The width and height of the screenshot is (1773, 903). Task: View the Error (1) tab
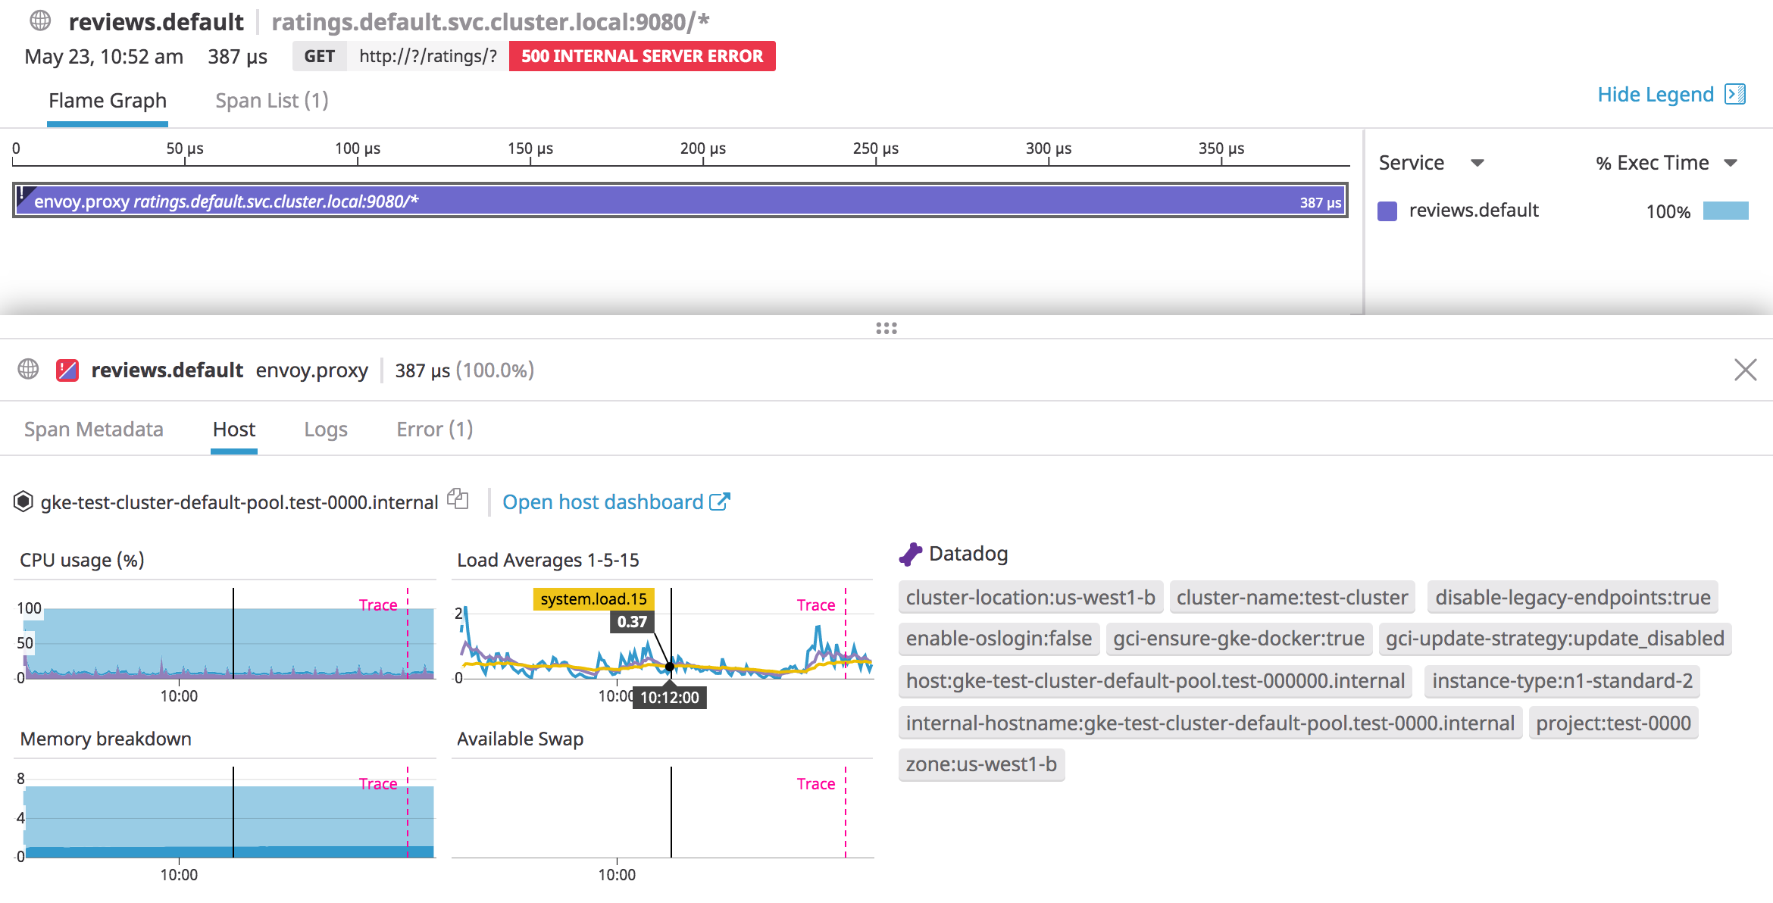coord(434,429)
